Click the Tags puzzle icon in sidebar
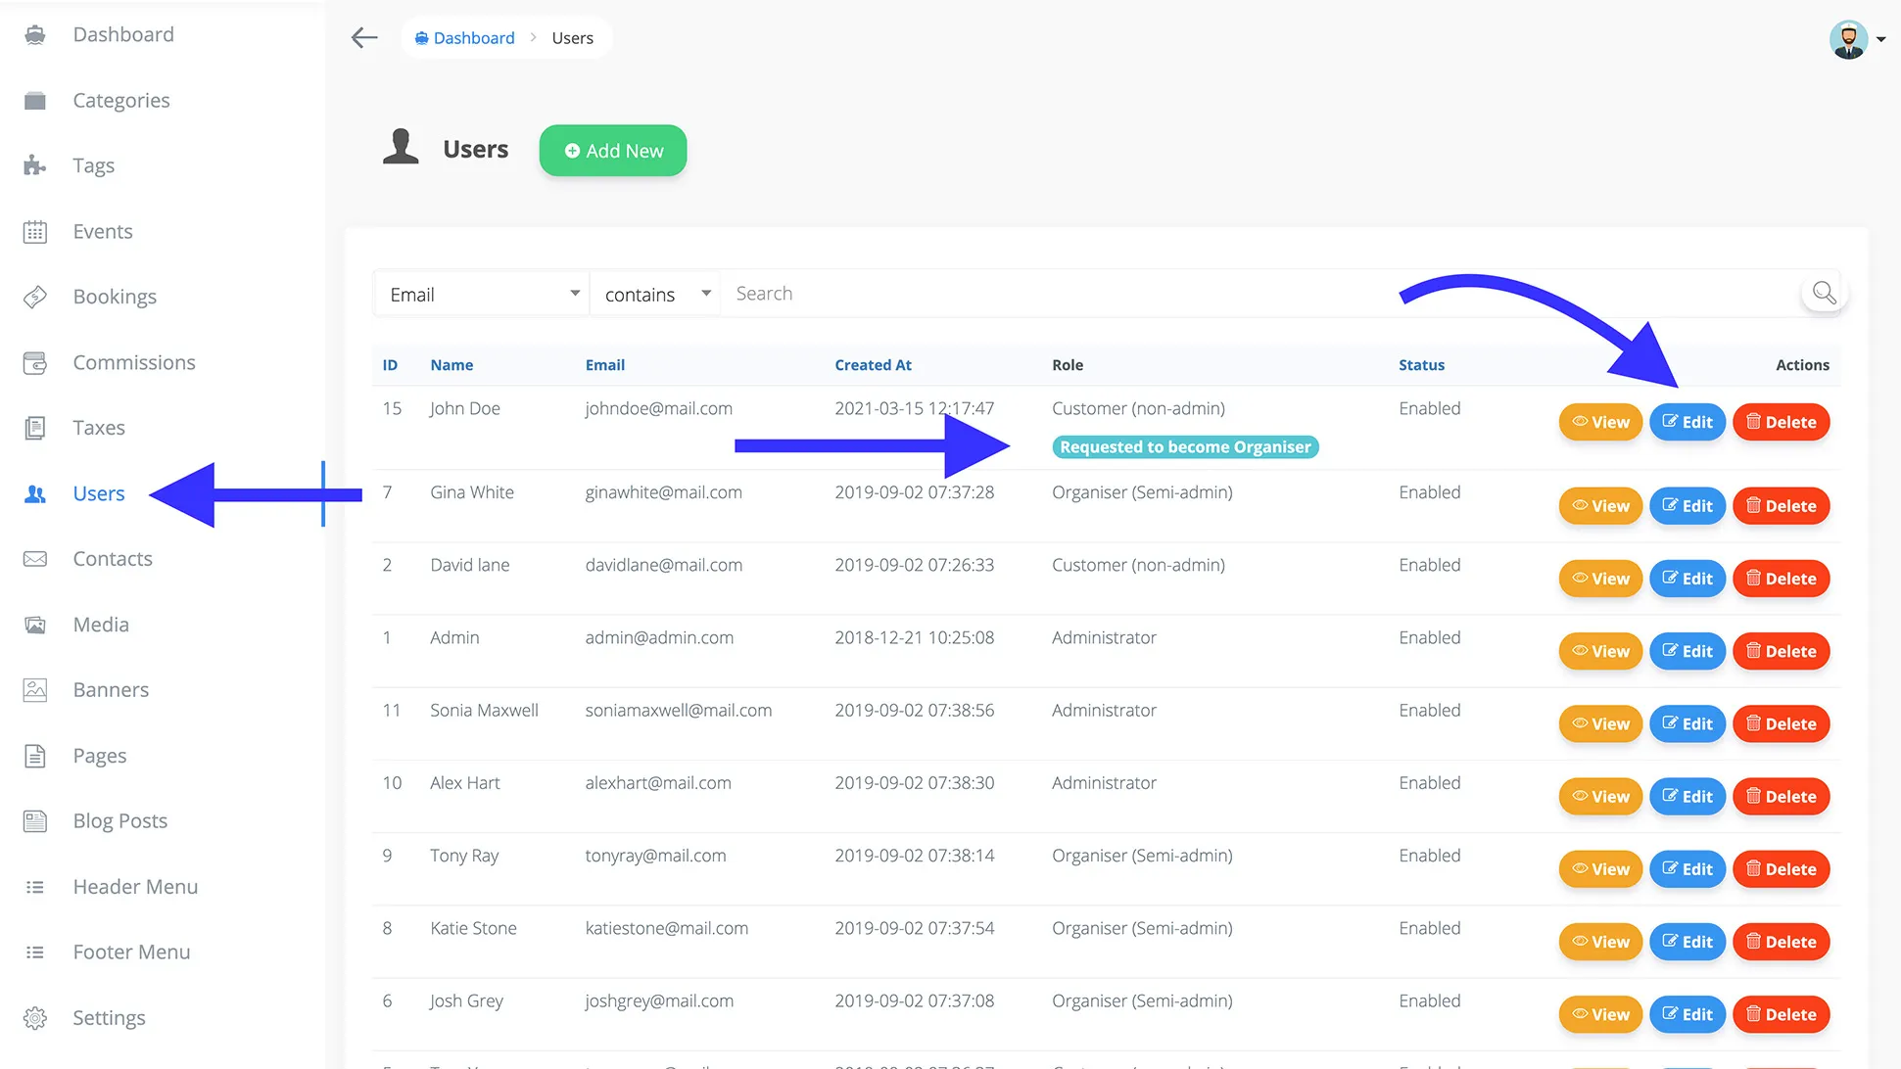The image size is (1901, 1069). click(x=35, y=165)
